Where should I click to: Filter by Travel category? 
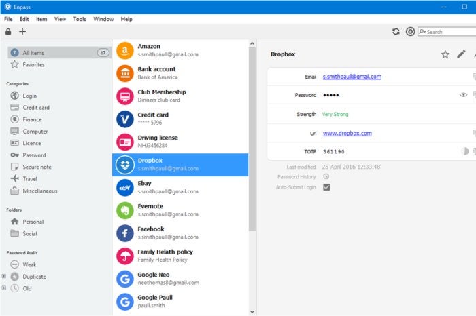[x=29, y=179]
